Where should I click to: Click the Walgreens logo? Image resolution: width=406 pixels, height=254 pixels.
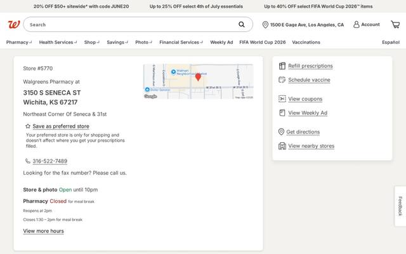[x=14, y=25]
